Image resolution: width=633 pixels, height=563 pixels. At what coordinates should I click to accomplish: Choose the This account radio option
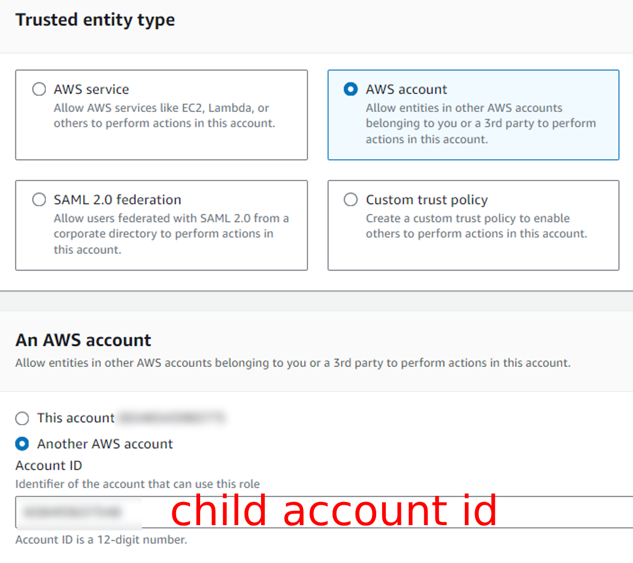point(22,418)
